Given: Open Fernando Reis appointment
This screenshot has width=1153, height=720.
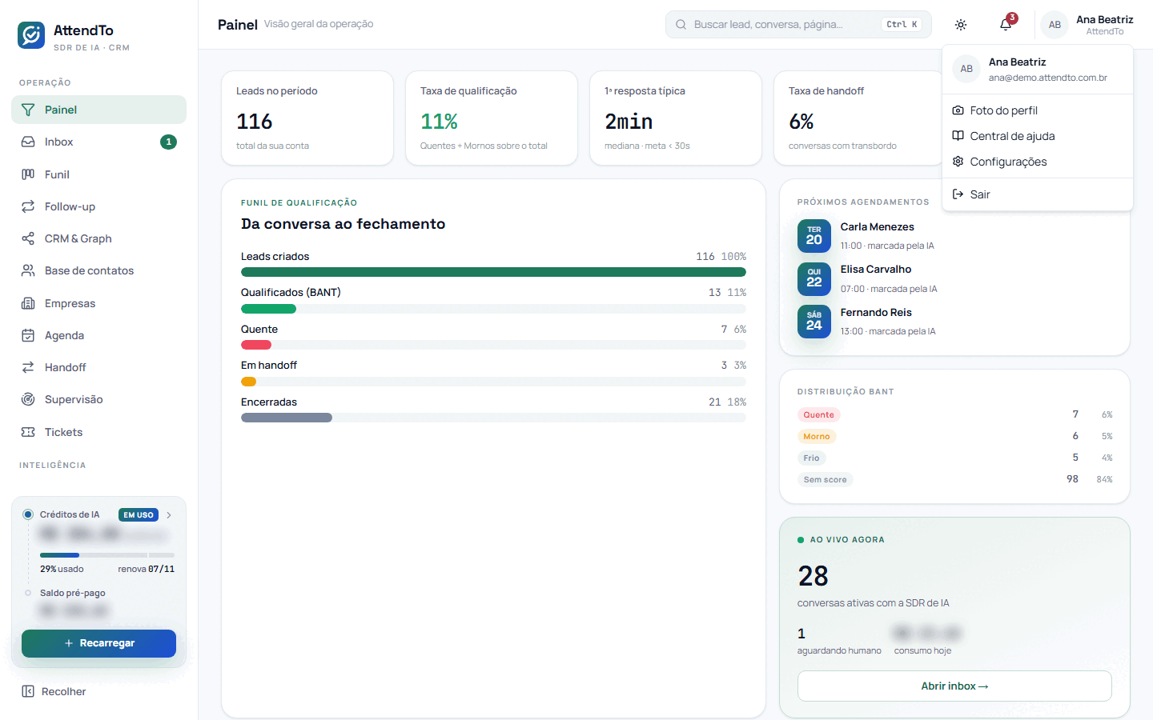Looking at the screenshot, I should [954, 322].
